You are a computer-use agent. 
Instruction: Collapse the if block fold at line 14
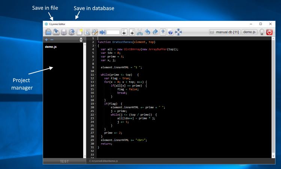[95, 86]
